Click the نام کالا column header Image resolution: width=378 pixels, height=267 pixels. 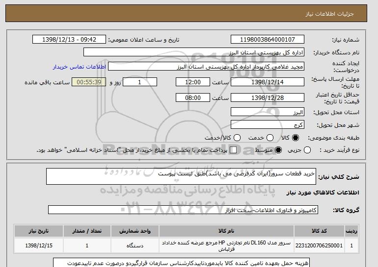(x=226, y=231)
